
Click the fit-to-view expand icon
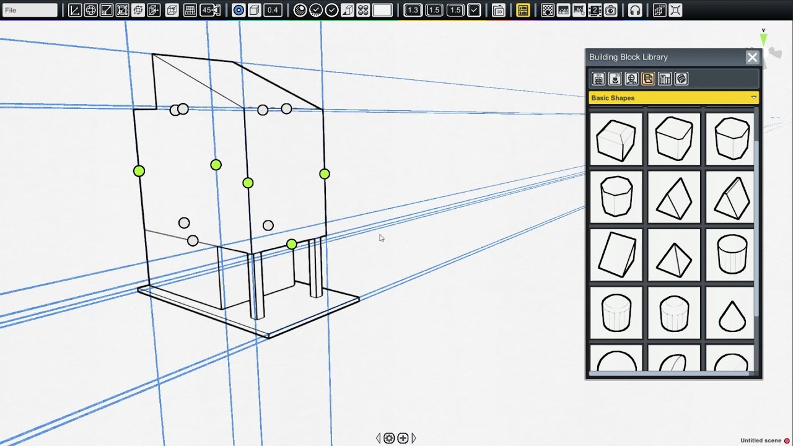point(676,10)
